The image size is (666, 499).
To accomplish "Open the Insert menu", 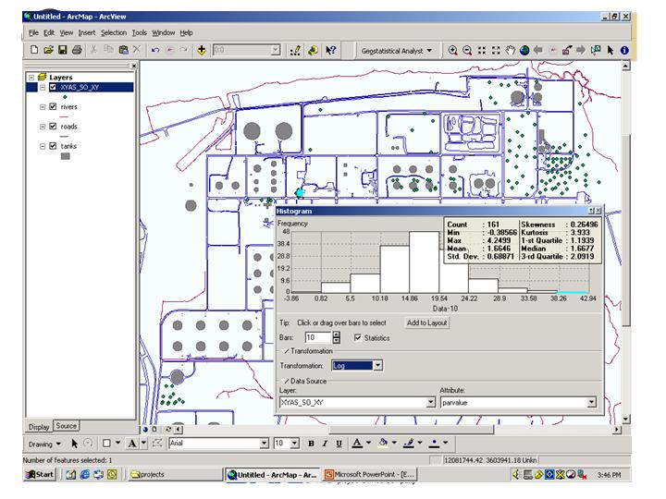I will click(x=87, y=32).
